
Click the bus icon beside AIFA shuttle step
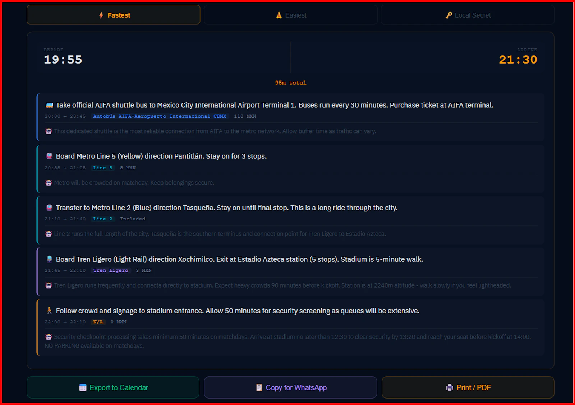tap(49, 105)
